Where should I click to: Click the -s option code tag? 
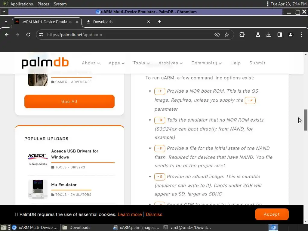160,177
